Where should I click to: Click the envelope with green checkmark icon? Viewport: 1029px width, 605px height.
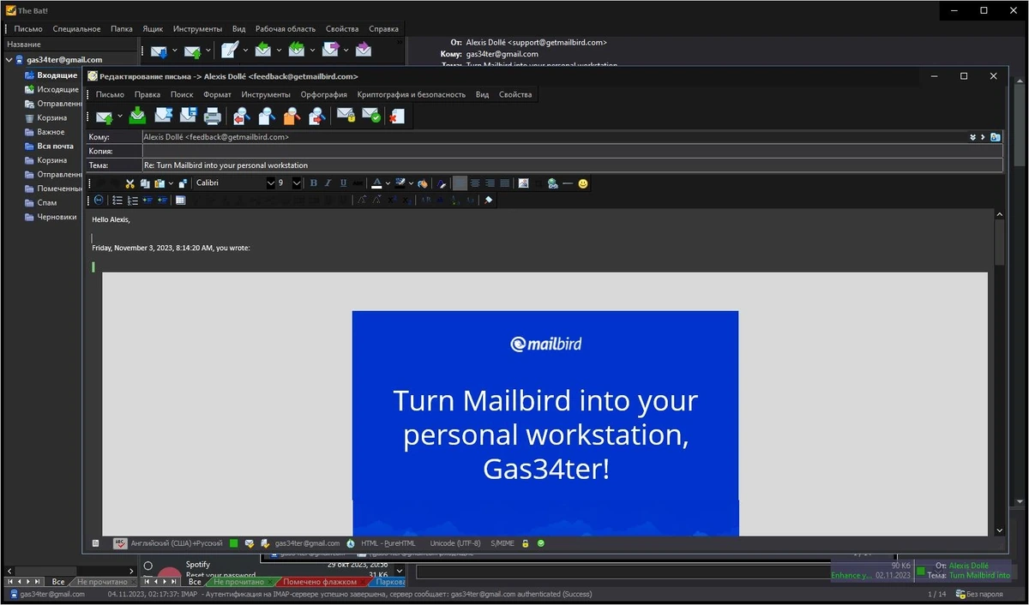370,117
